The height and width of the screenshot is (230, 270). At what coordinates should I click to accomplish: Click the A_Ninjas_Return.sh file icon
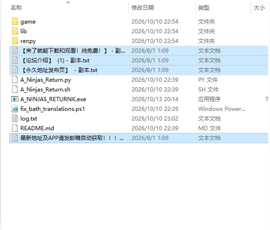pyautogui.click(x=15, y=89)
